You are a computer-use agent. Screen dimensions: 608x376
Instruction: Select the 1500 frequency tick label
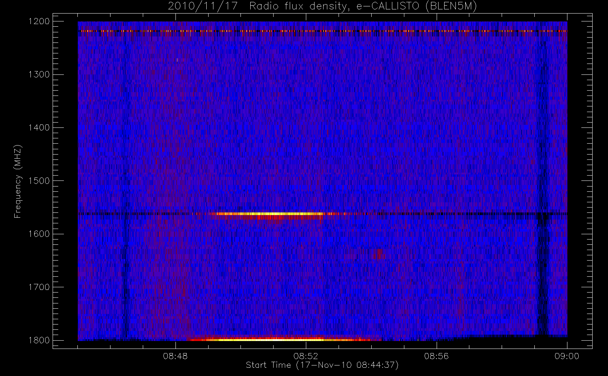click(39, 181)
